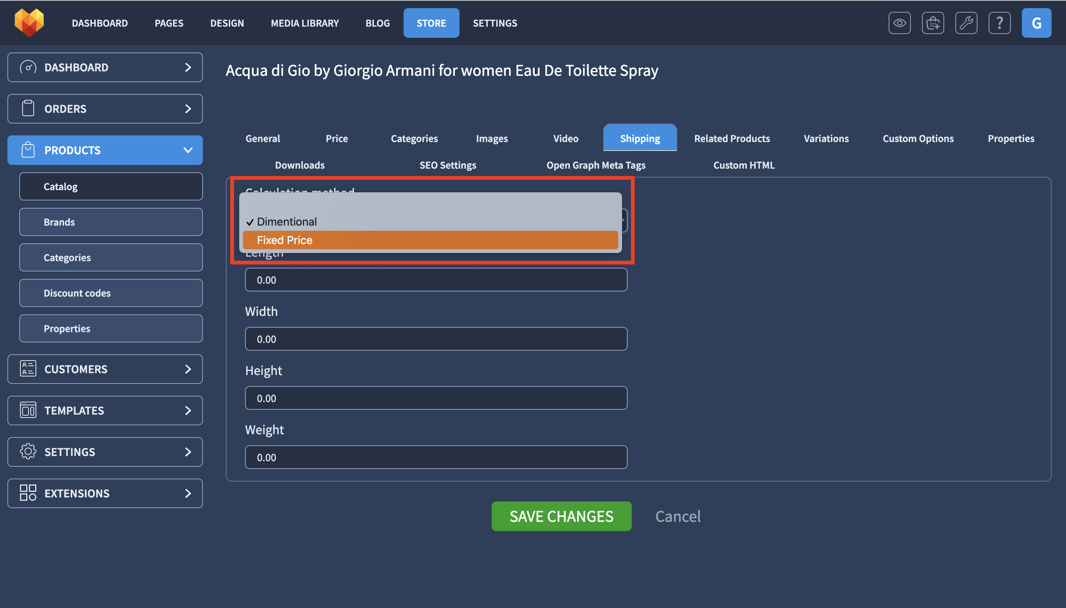The height and width of the screenshot is (608, 1066).
Task: Open top navigation Settings
Action: [x=495, y=23]
